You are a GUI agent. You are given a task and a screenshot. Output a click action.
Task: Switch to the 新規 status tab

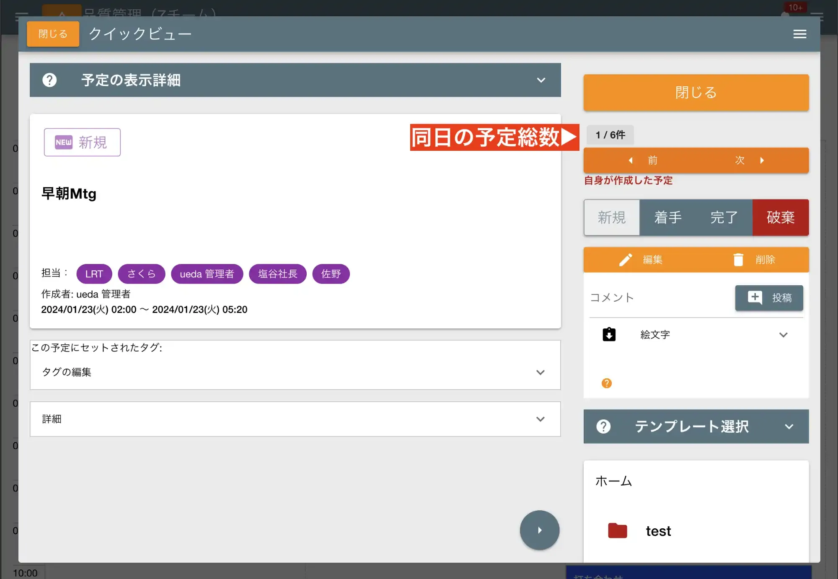(611, 217)
